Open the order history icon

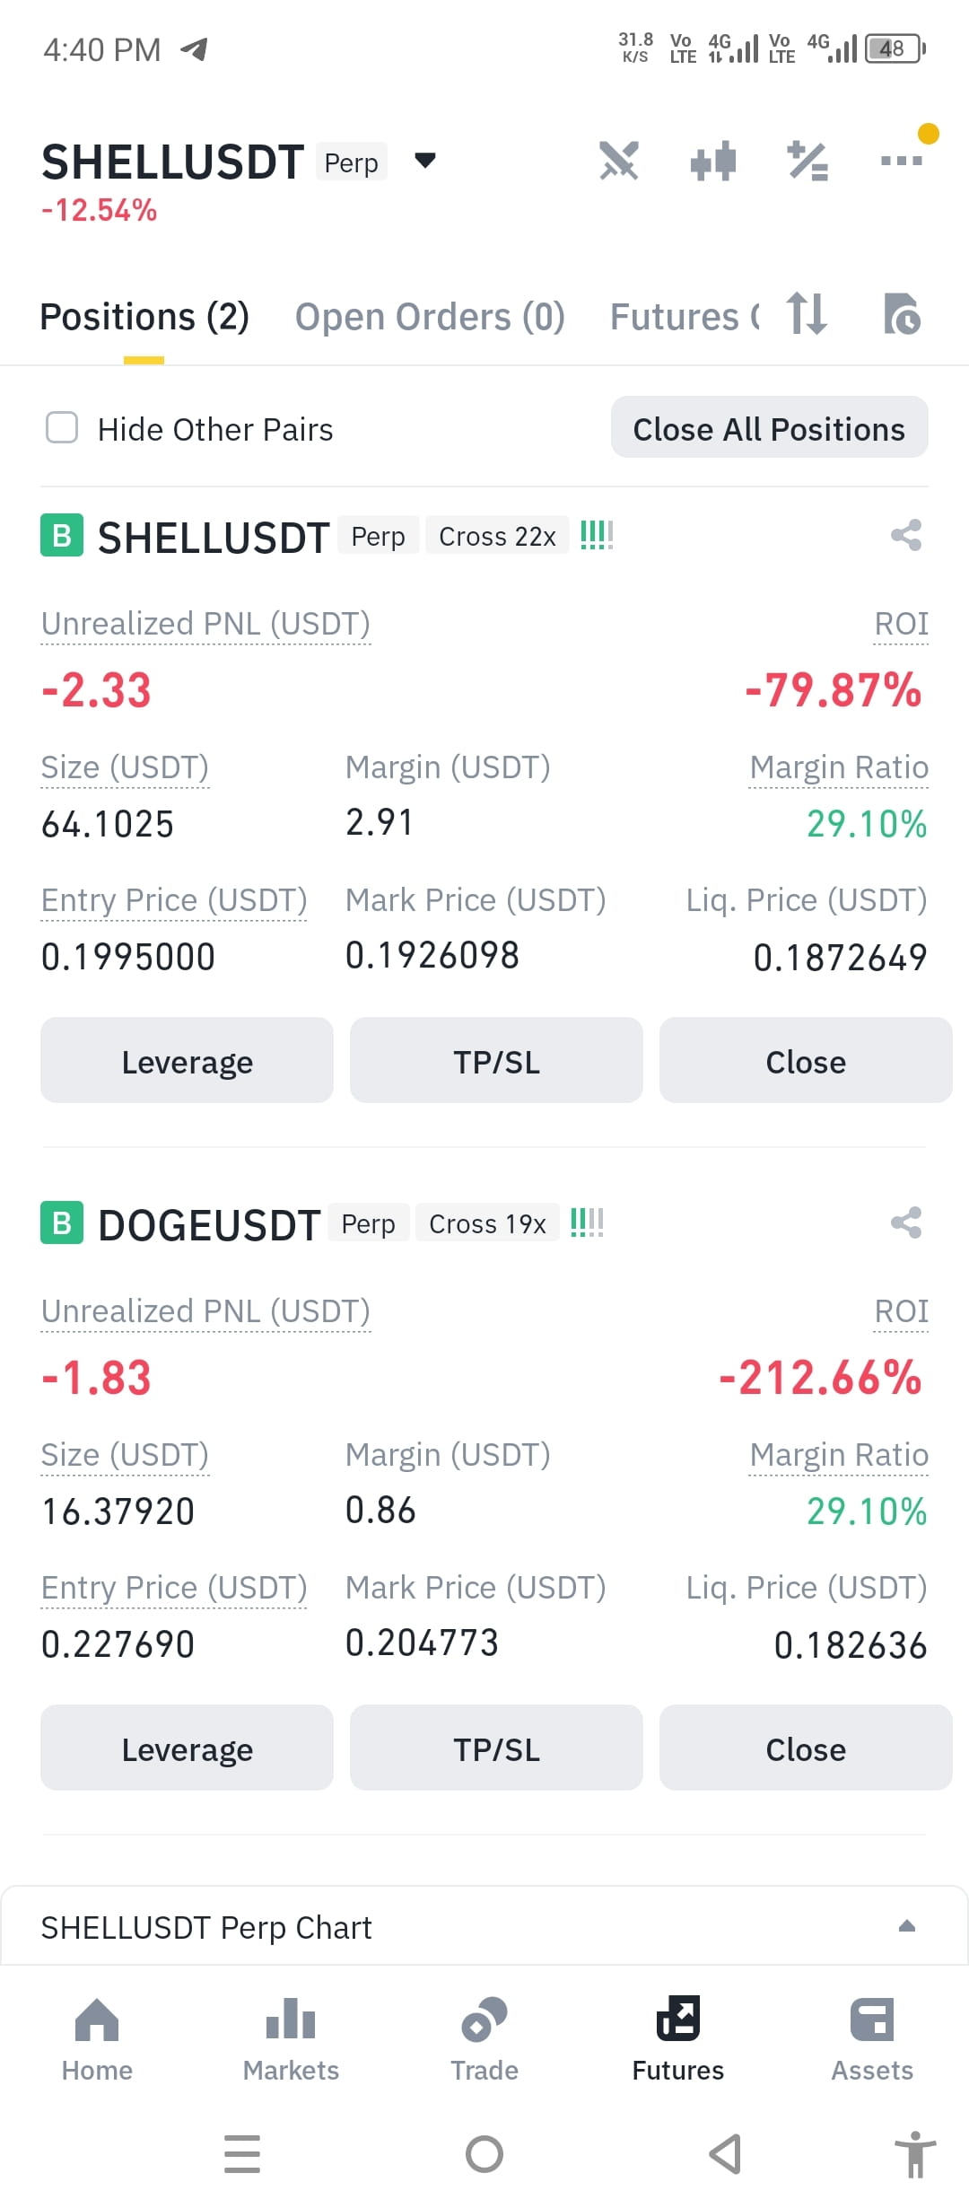[x=902, y=314]
